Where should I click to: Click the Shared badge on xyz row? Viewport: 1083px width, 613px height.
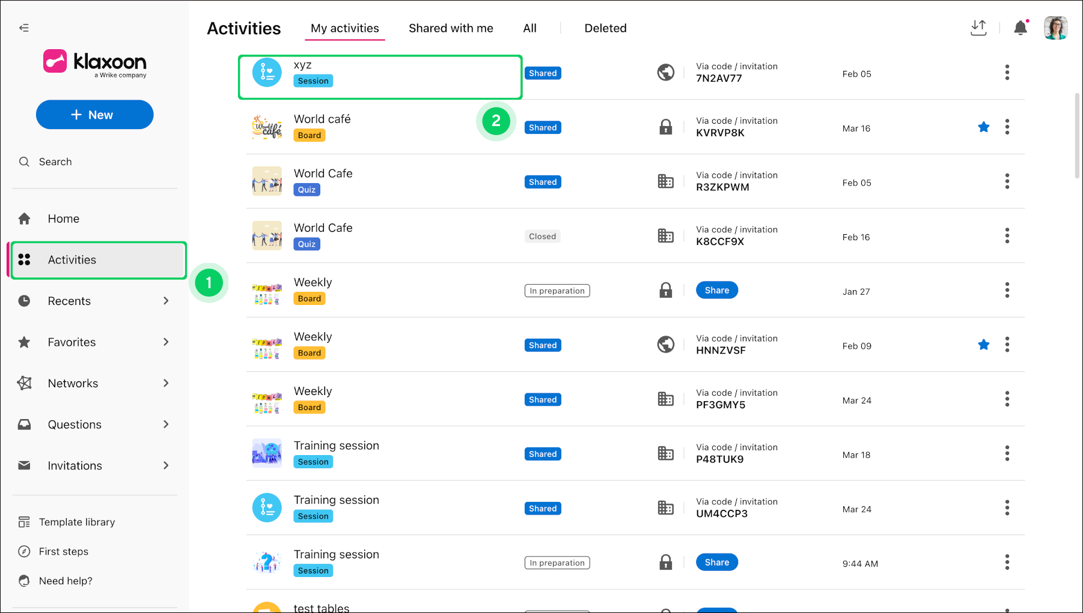pyautogui.click(x=543, y=73)
